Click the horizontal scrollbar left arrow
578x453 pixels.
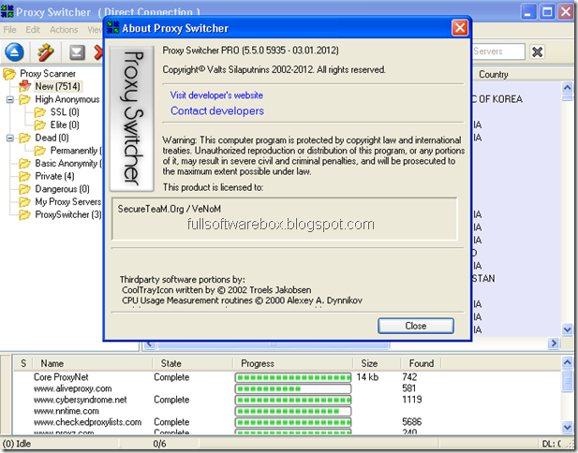point(149,344)
